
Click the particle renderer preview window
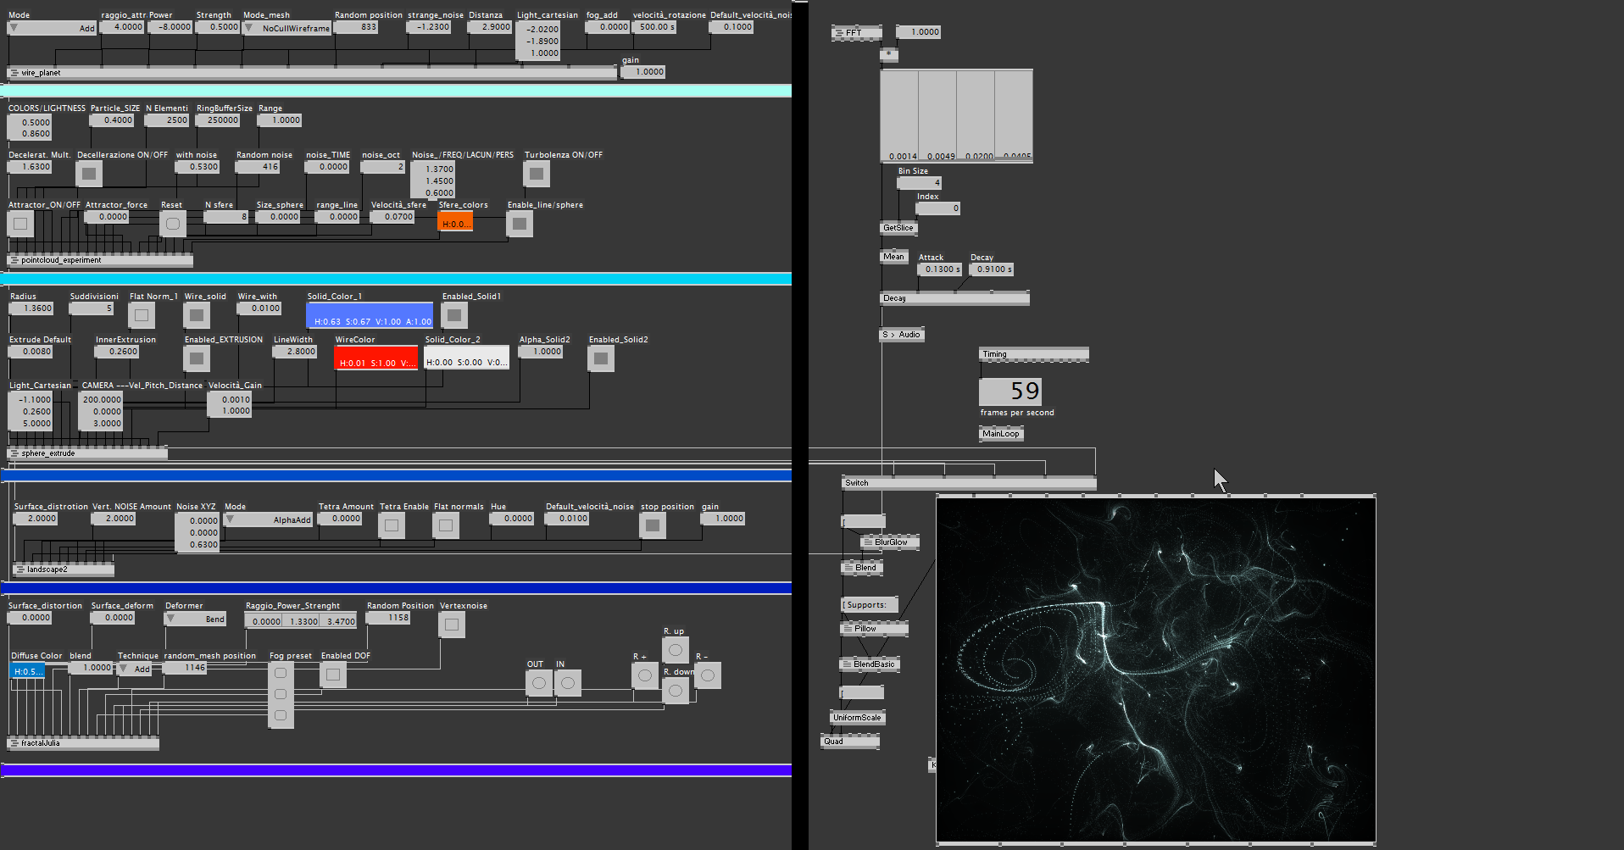tap(1155, 669)
